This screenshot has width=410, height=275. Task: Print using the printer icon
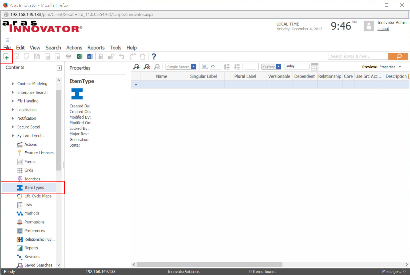[x=69, y=57]
